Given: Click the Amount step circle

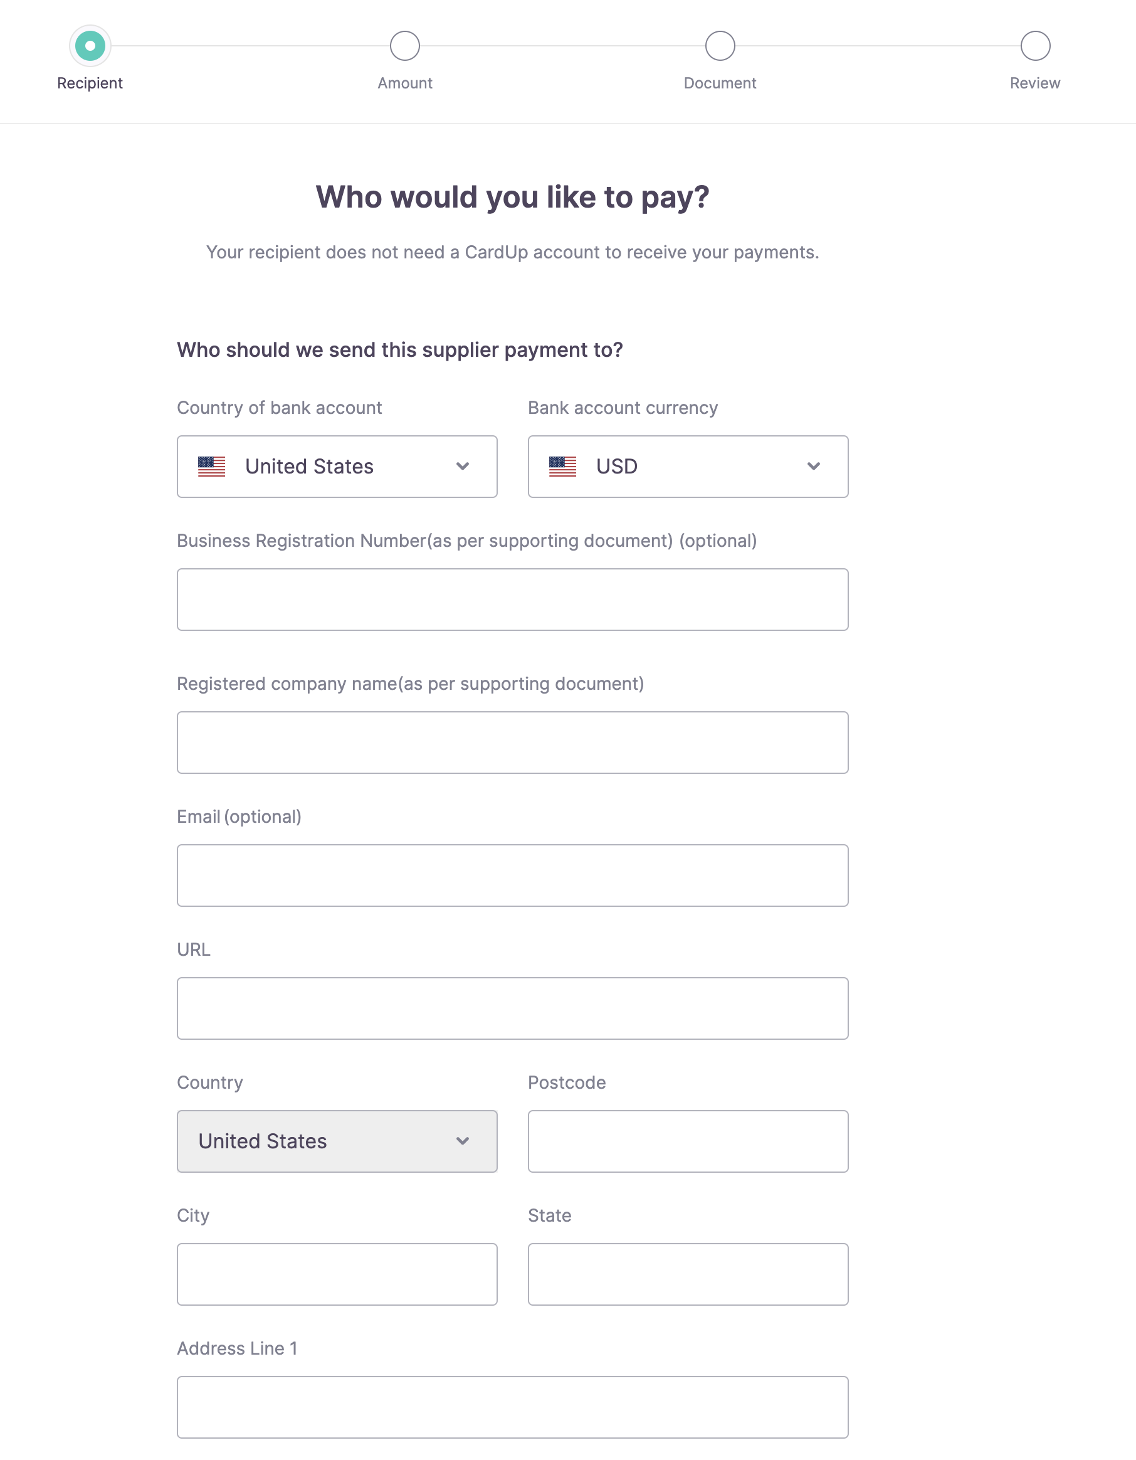Looking at the screenshot, I should tap(405, 46).
